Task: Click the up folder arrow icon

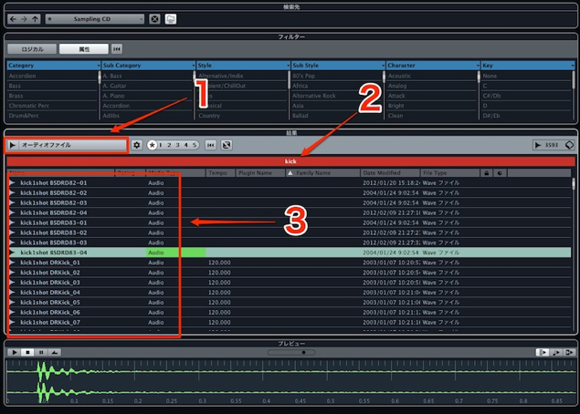Action: point(35,19)
